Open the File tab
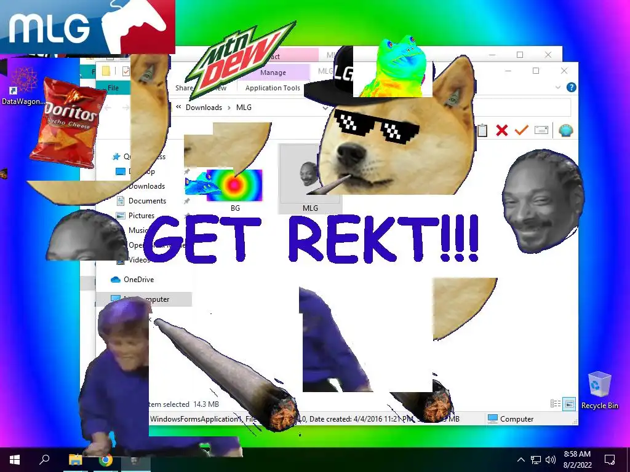The width and height of the screenshot is (630, 472). point(113,87)
